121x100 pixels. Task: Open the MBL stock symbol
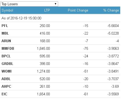click(5, 33)
